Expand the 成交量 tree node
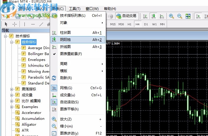Viewport: 208px width, 136px height. coord(12,95)
